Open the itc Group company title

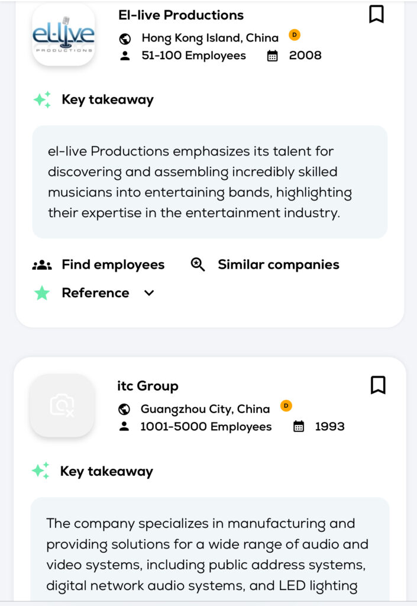tap(148, 386)
